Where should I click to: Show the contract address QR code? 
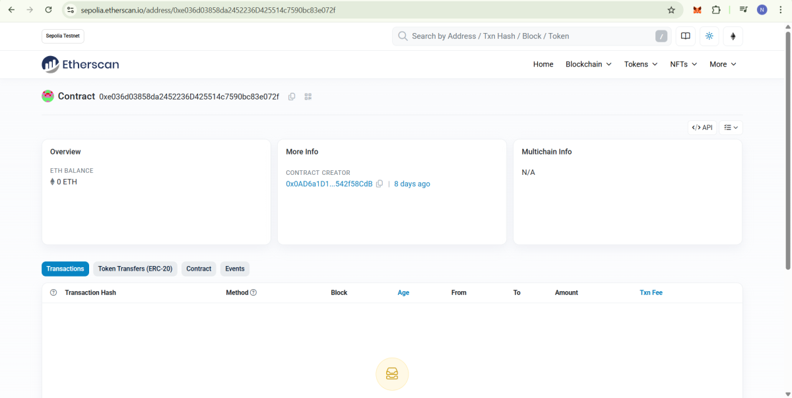click(308, 97)
